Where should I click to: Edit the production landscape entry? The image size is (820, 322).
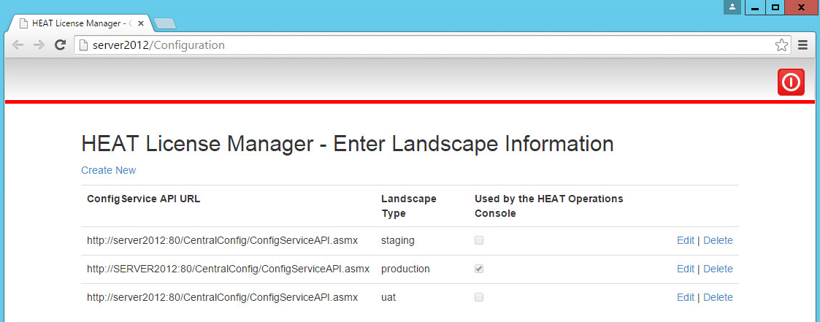click(685, 269)
